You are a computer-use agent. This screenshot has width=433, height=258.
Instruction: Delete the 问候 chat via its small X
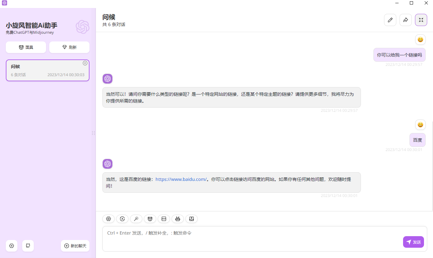pyautogui.click(x=85, y=63)
